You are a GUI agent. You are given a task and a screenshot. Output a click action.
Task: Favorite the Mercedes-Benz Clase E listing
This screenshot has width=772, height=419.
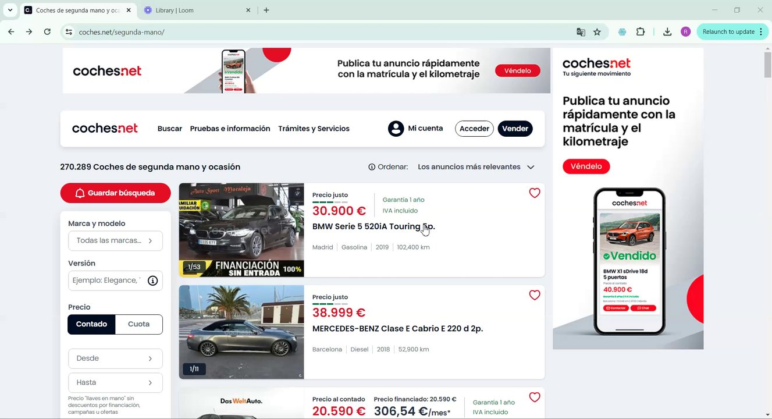click(535, 295)
